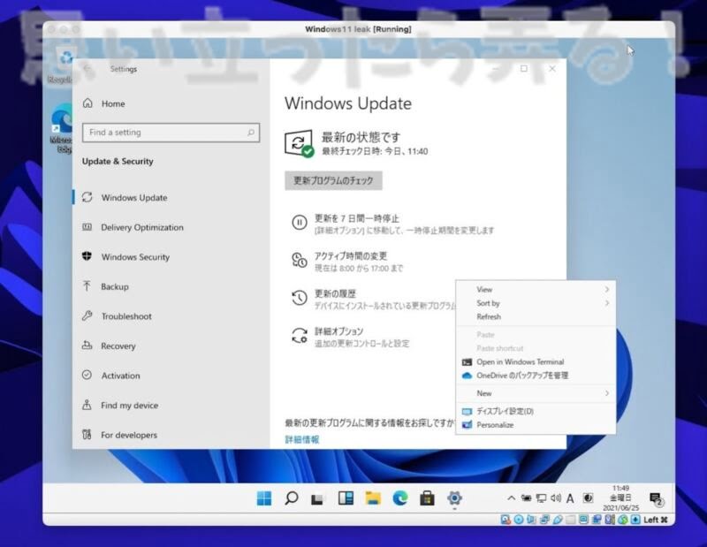Click the search magnifier in Find a setting
707x547 pixels.
click(x=251, y=133)
